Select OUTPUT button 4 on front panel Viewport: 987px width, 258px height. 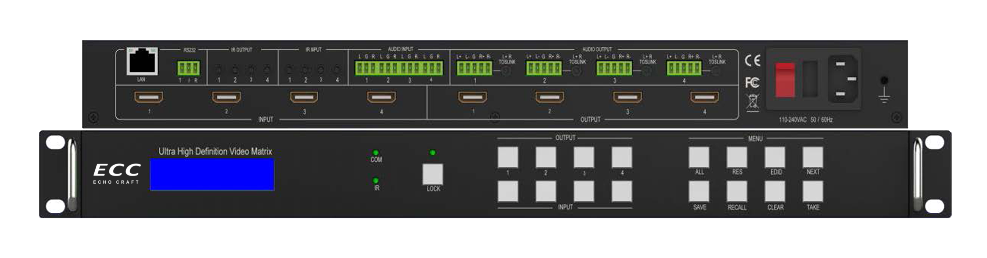coord(622,157)
